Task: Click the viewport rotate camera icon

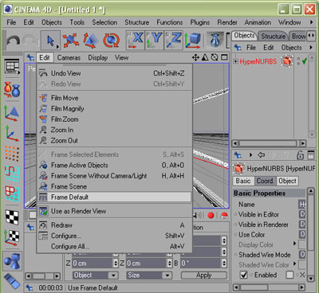Action: tap(215, 57)
